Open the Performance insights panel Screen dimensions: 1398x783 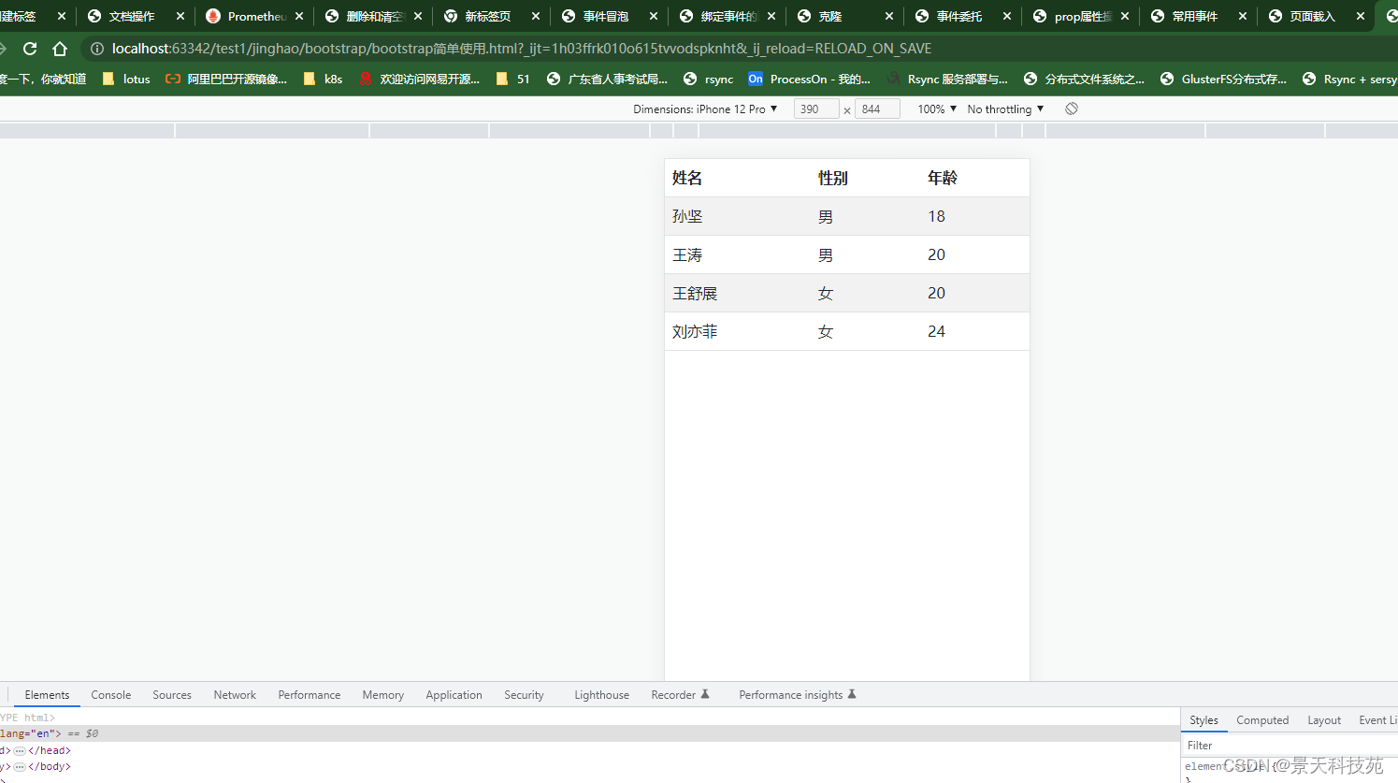coord(797,695)
